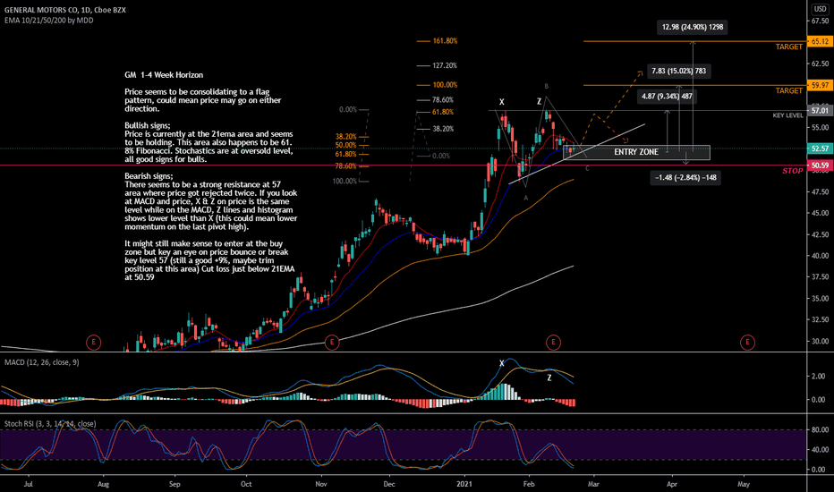This screenshot has width=834, height=492.
Task: Select the EMA 10/21/50/200 by MDD indicator label
Action: pos(49,21)
